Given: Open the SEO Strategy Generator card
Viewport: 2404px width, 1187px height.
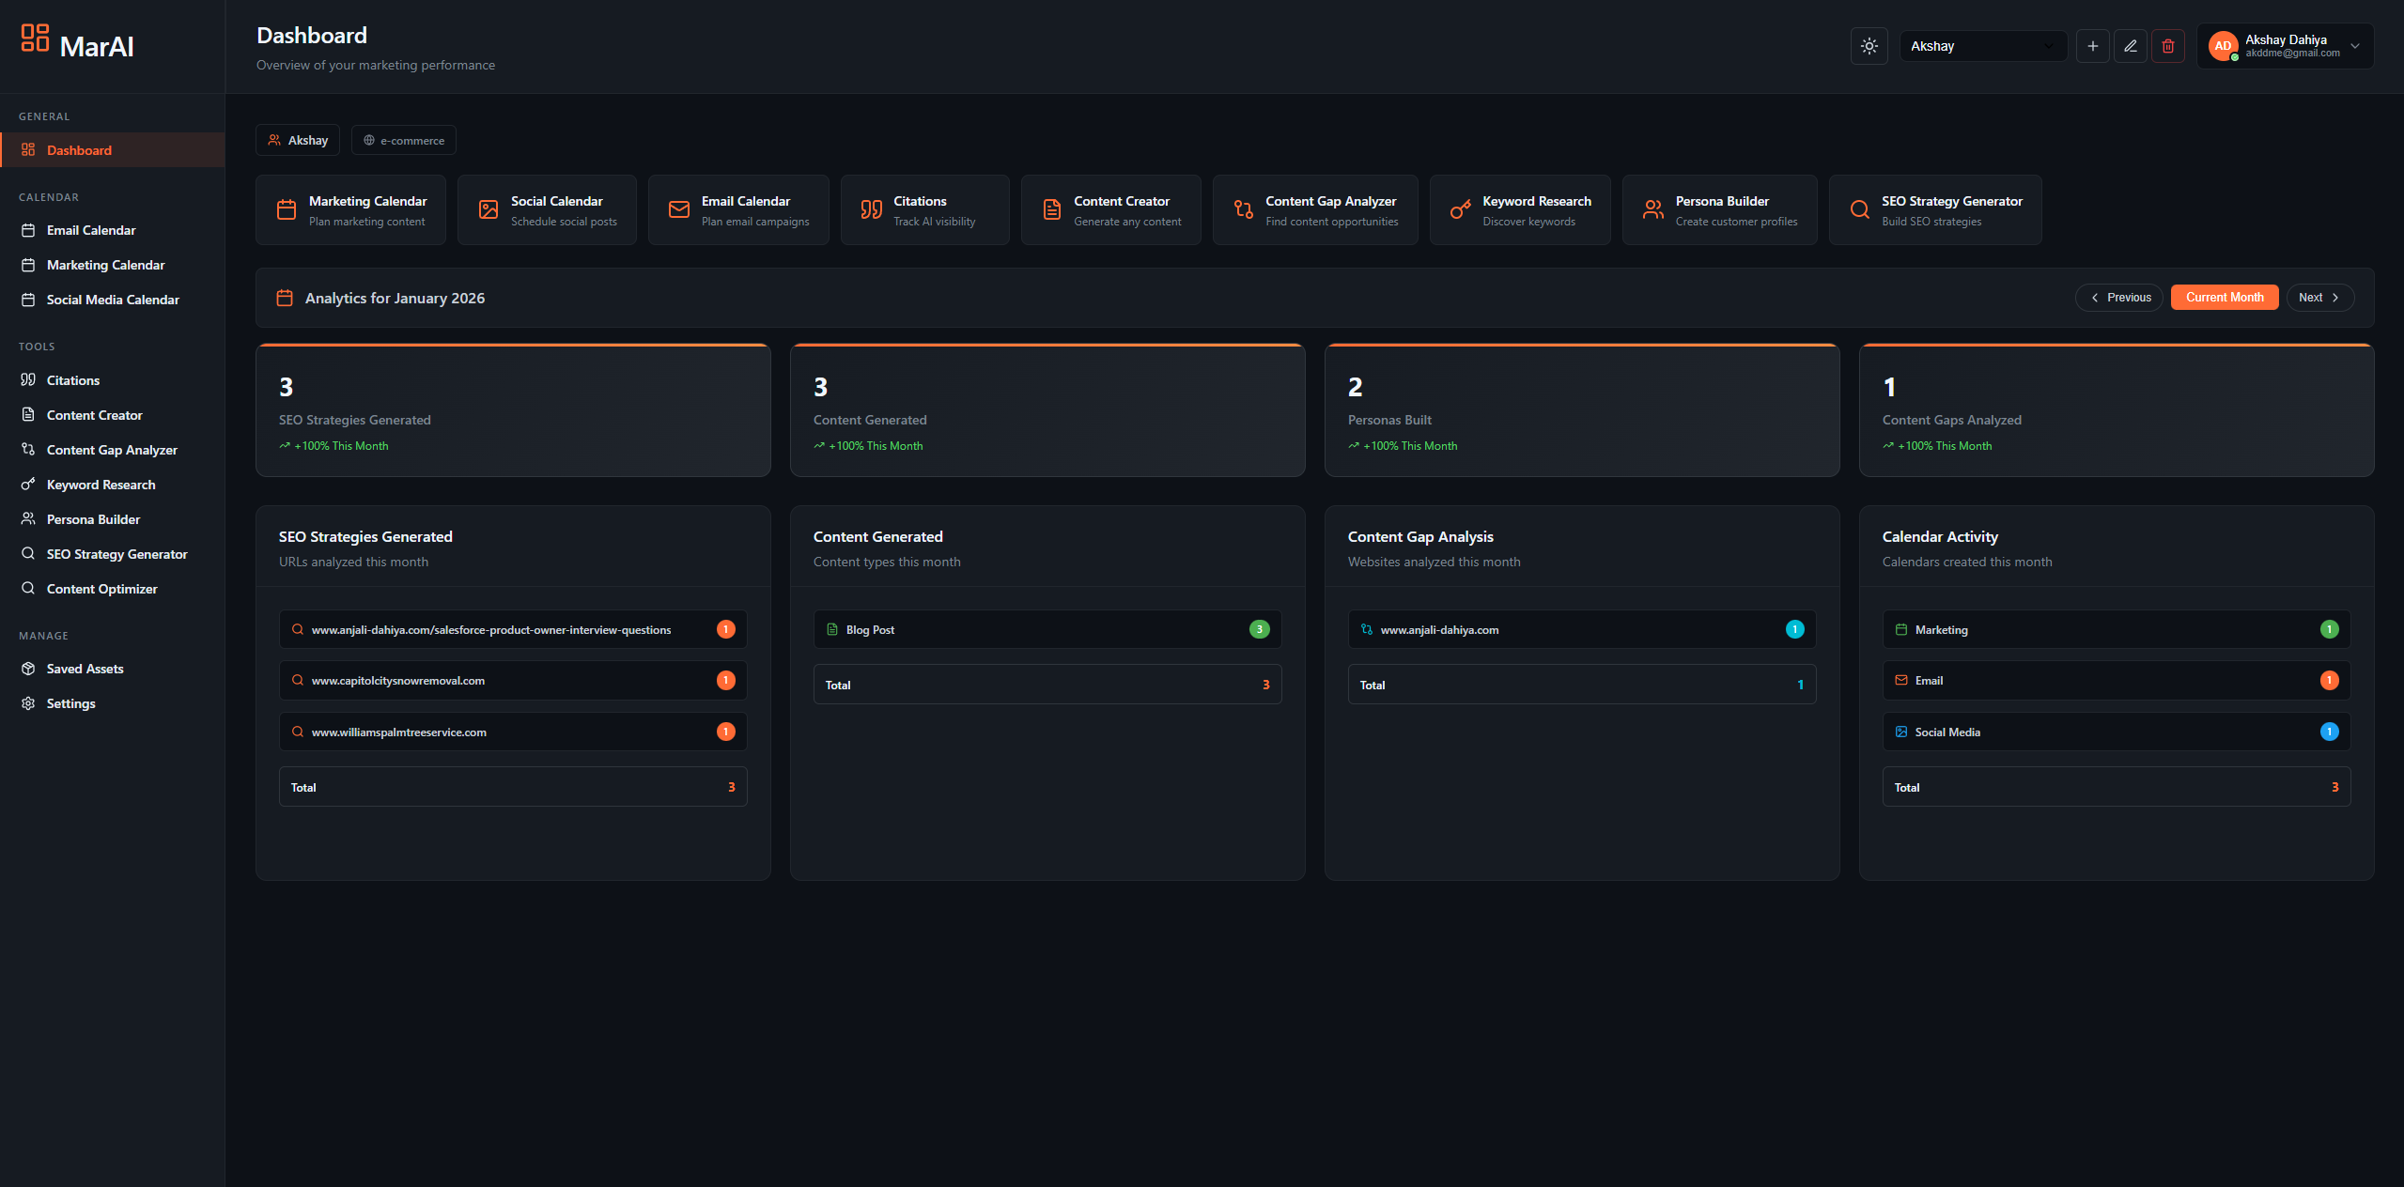Looking at the screenshot, I should pyautogui.click(x=1934, y=208).
